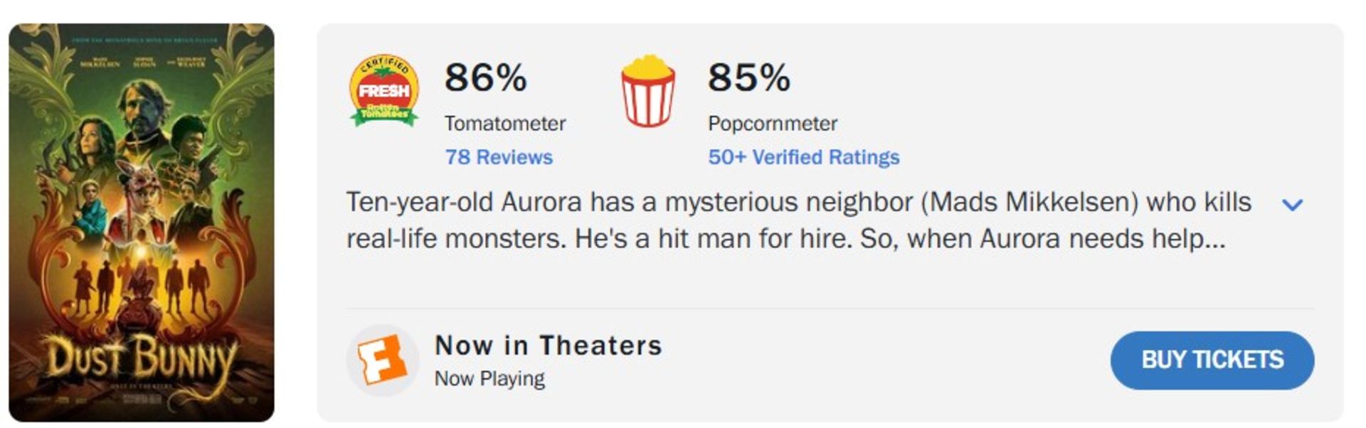The height and width of the screenshot is (428, 1366).
Task: Click the Now in Theaters heading
Action: (x=549, y=346)
